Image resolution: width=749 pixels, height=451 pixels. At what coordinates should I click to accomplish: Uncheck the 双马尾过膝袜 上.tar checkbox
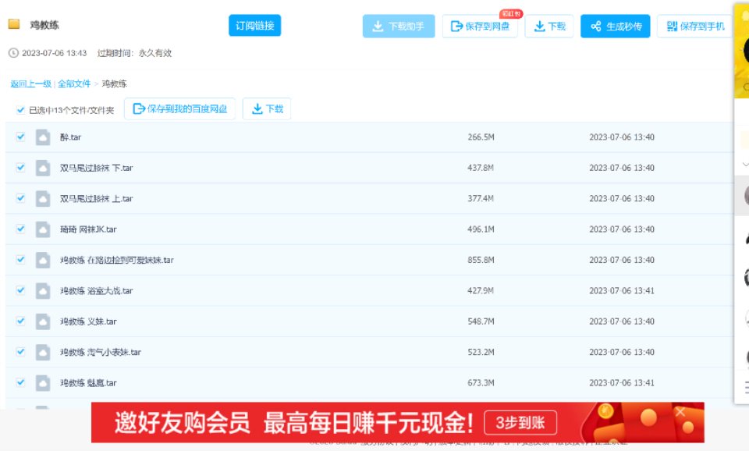[20, 197]
